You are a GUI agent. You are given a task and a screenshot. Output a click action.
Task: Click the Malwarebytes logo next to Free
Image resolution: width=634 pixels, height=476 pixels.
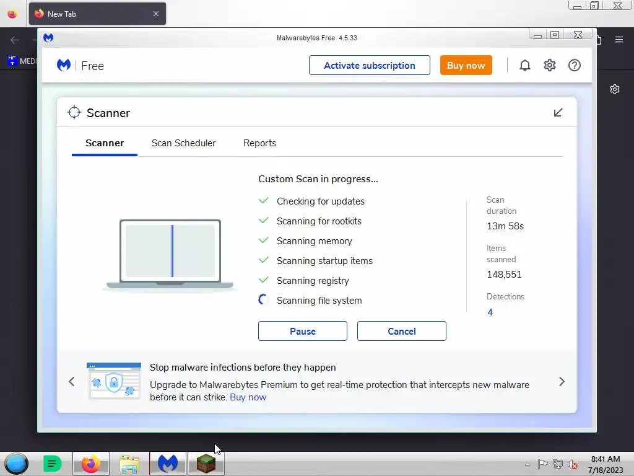64,65
